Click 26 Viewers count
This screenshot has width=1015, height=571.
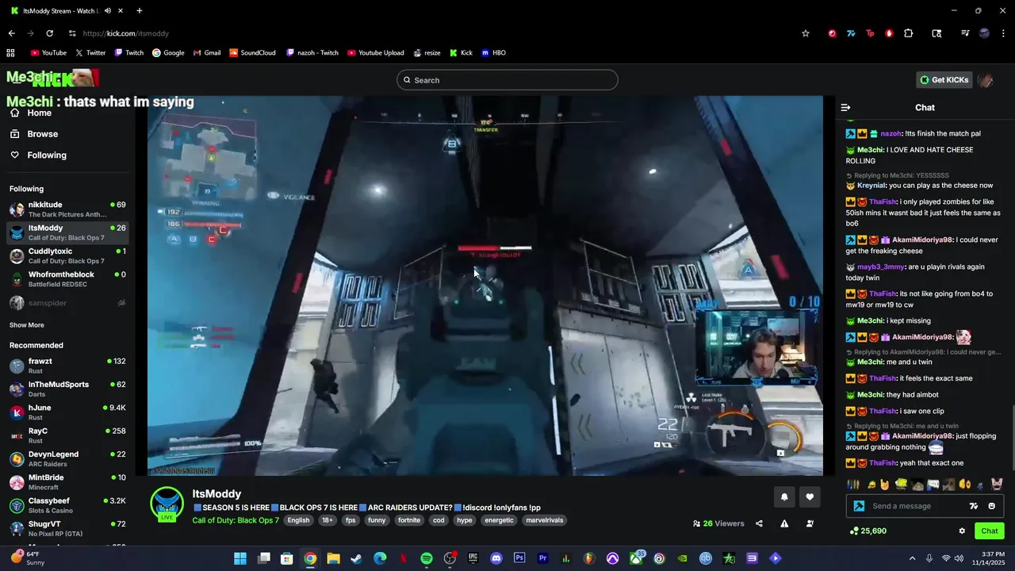[718, 523]
